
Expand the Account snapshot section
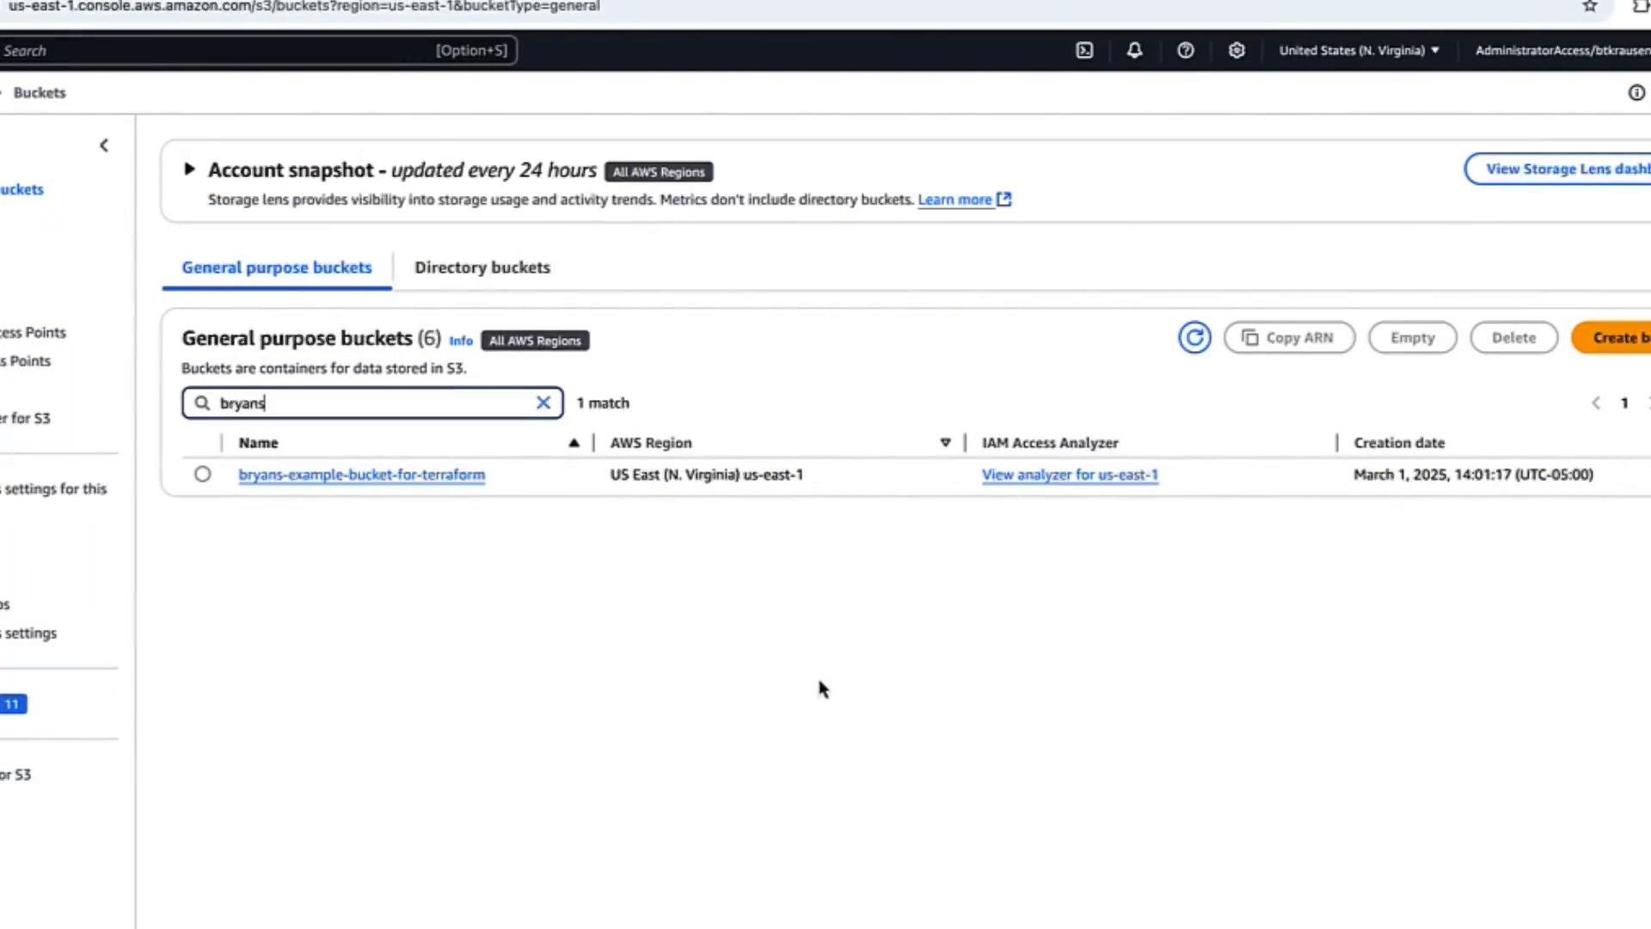click(189, 169)
